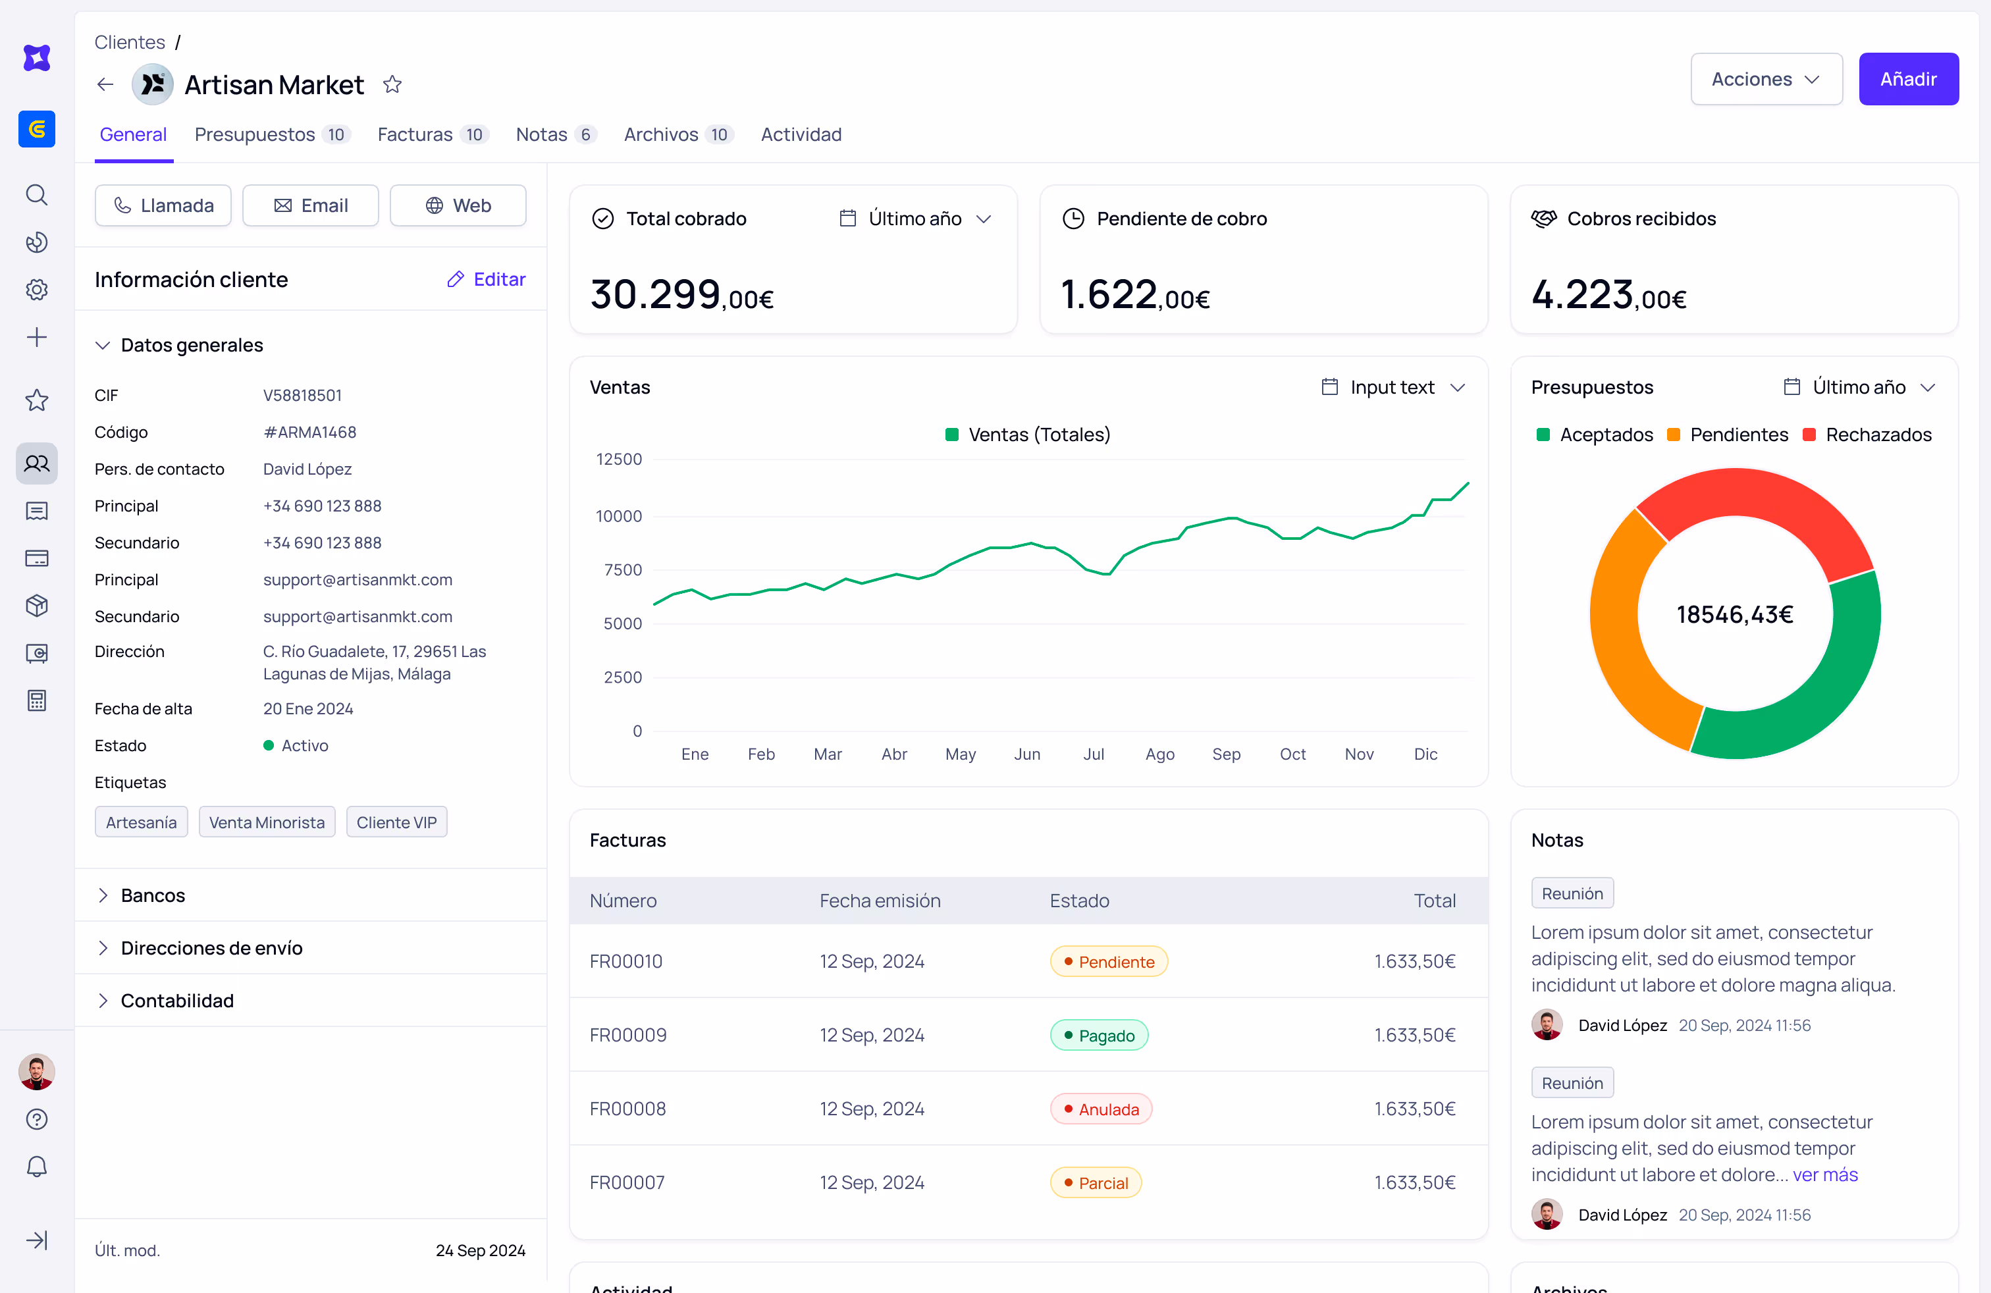Open the certificate screen icon in sidebar

coord(37,653)
